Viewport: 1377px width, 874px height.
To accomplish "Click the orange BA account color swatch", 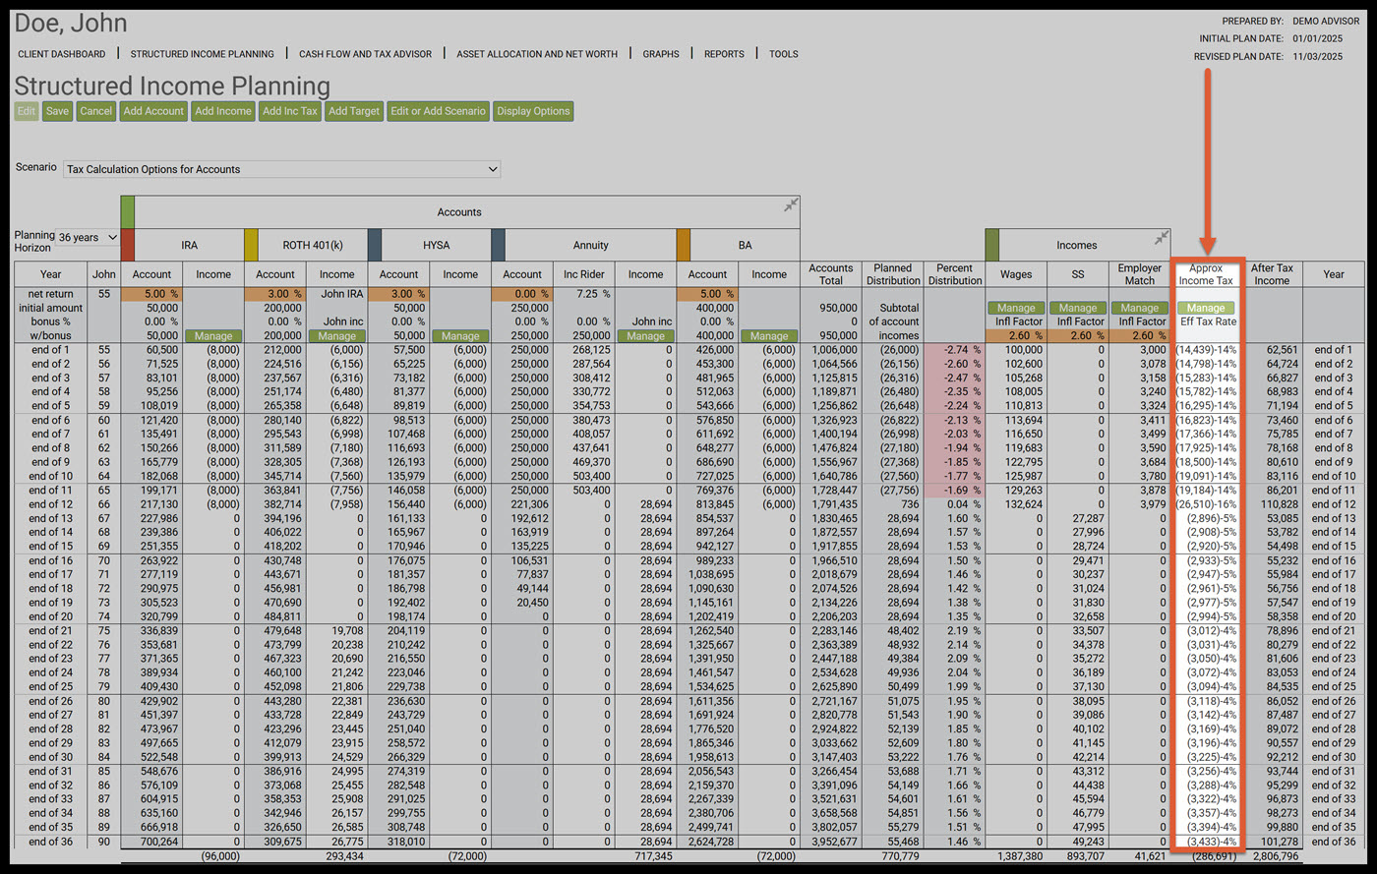I will pos(684,245).
